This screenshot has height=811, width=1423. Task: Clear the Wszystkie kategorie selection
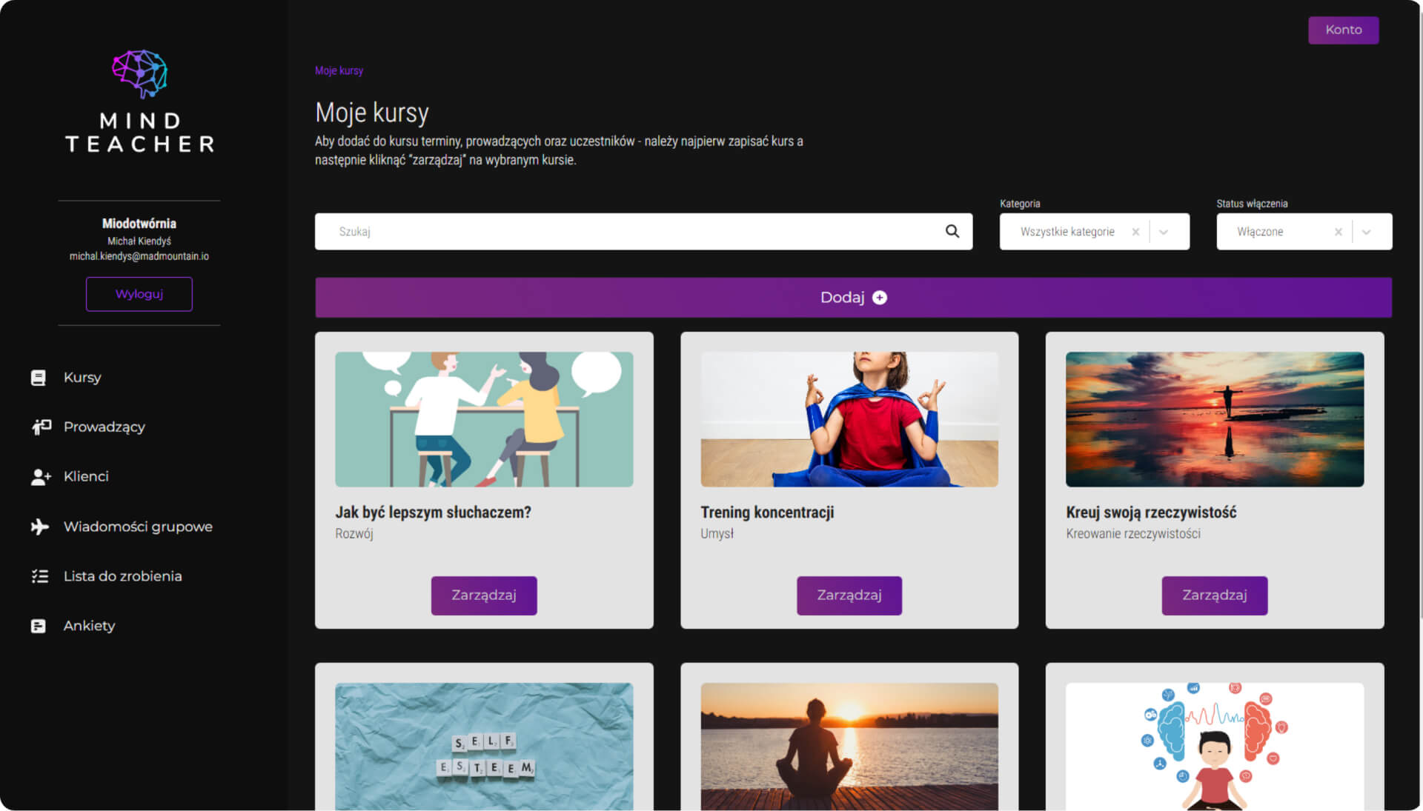click(x=1135, y=232)
